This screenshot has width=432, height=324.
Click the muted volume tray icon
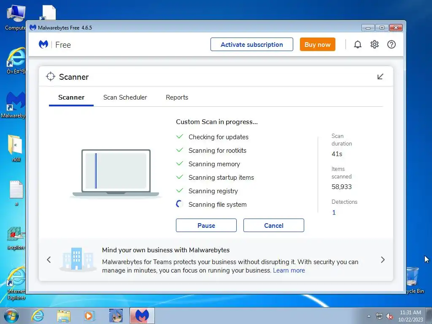click(x=389, y=316)
